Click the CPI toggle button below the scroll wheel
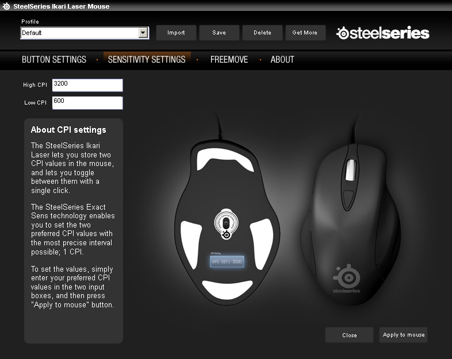The image size is (452, 359). (x=348, y=199)
